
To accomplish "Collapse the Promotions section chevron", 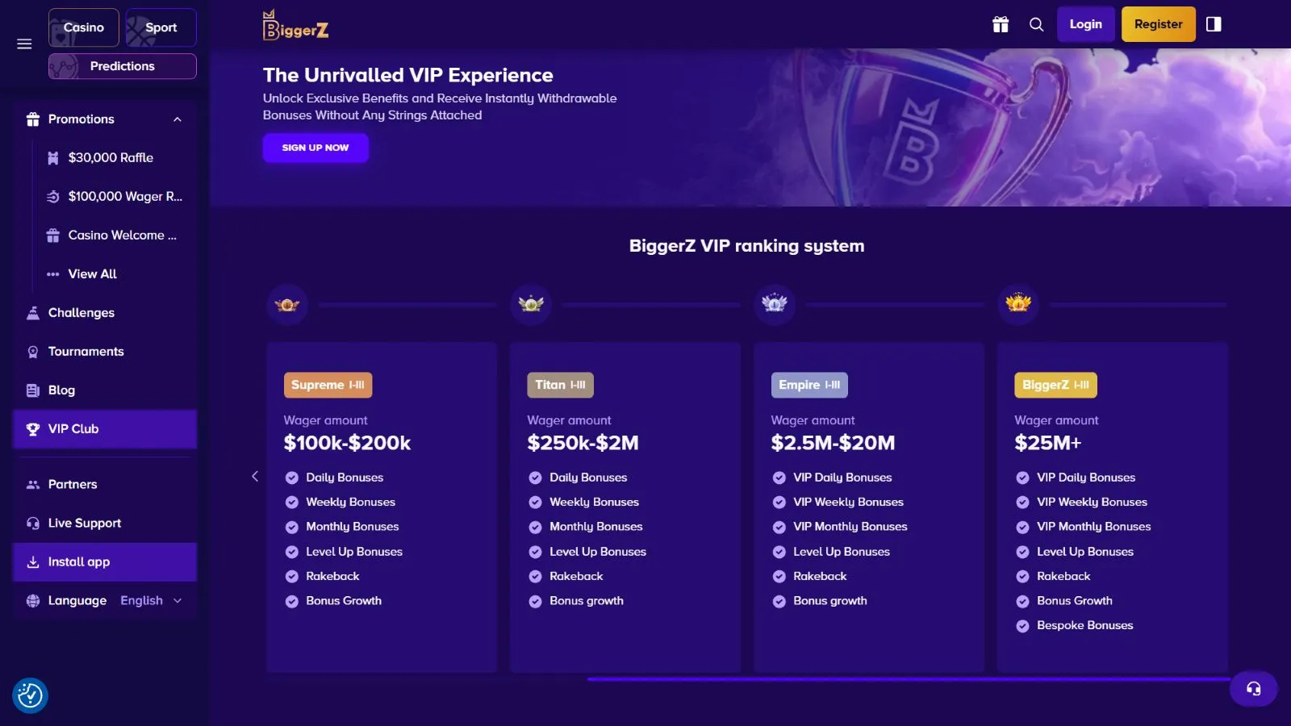I will [178, 119].
